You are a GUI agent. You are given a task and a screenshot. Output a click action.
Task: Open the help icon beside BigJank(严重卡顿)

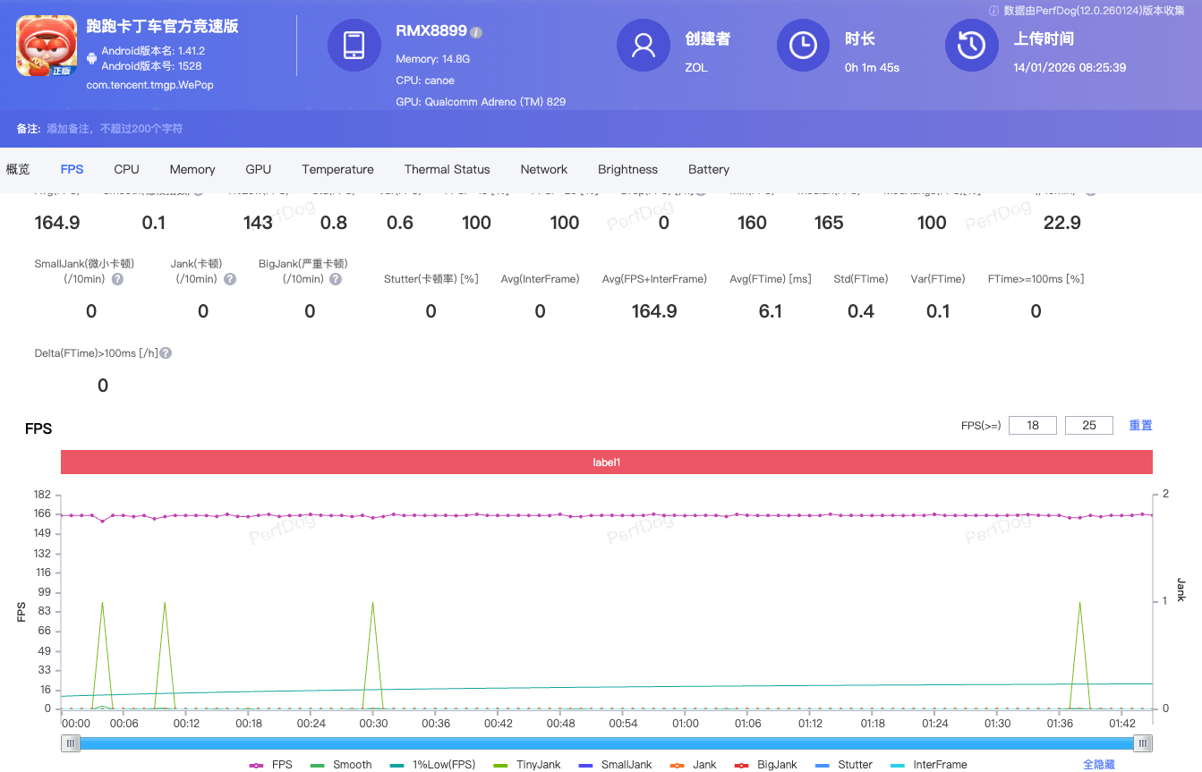[336, 278]
